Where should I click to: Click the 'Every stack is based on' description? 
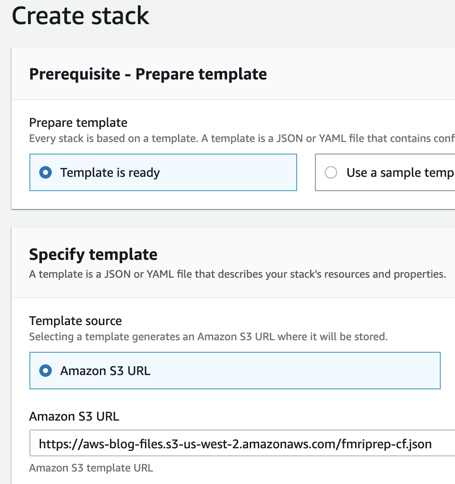[x=242, y=138]
